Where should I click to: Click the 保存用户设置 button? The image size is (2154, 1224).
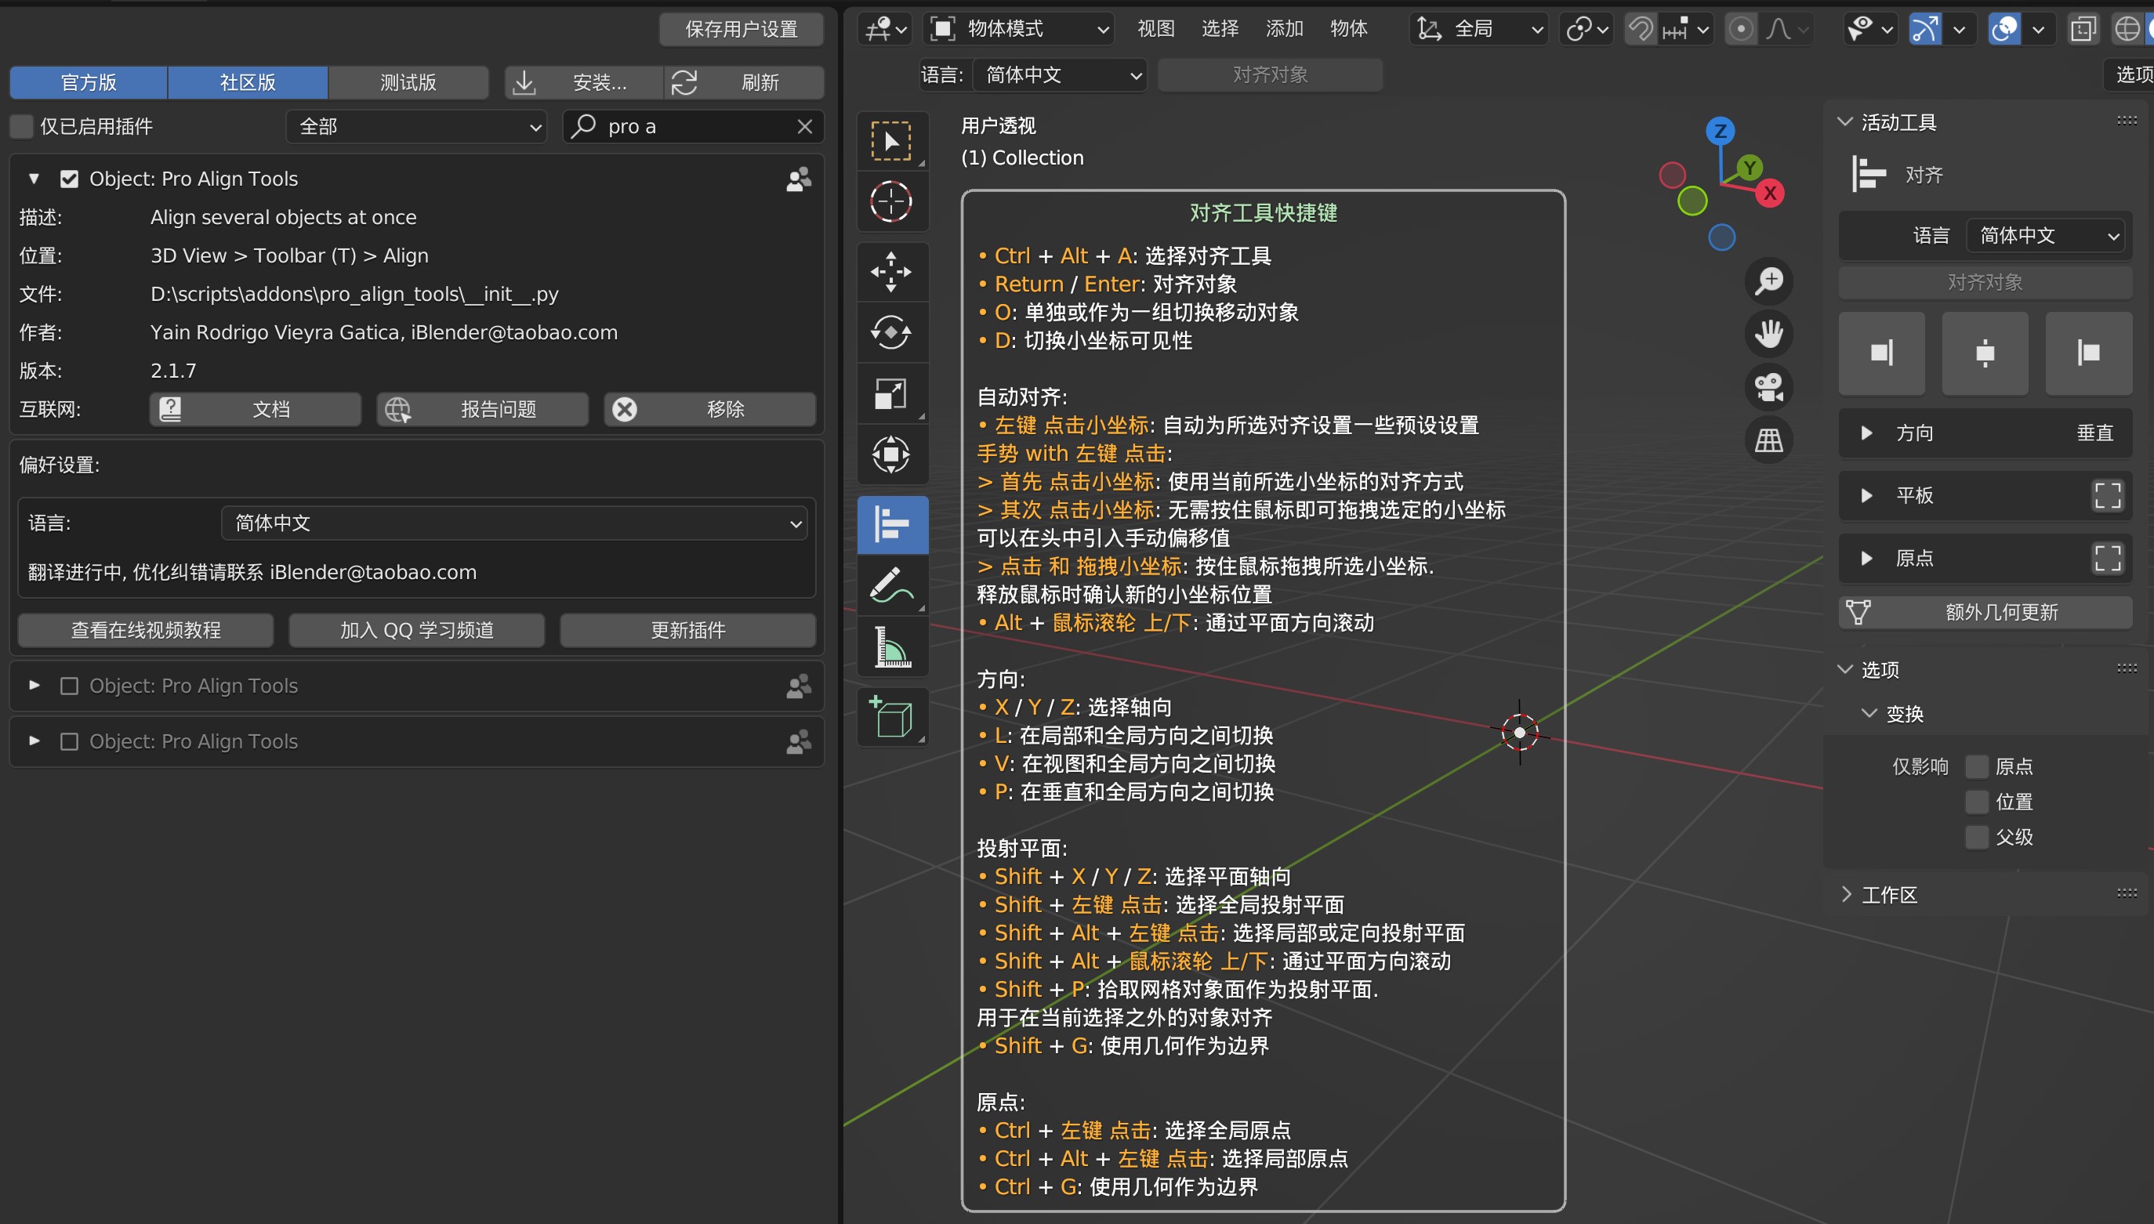741,30
